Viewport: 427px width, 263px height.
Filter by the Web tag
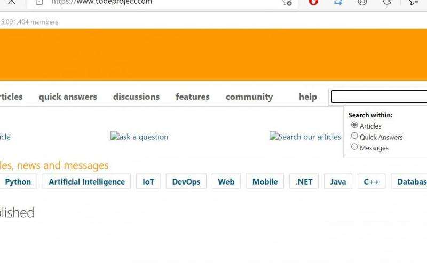click(x=226, y=181)
